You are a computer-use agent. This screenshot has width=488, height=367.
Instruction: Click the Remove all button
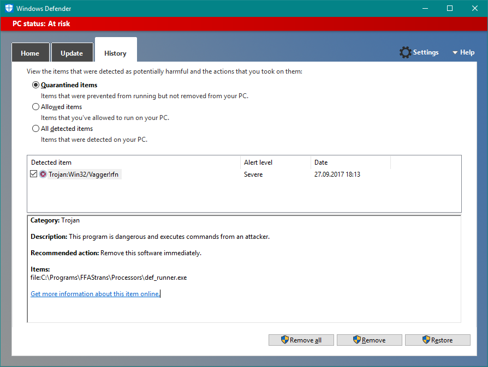(301, 340)
